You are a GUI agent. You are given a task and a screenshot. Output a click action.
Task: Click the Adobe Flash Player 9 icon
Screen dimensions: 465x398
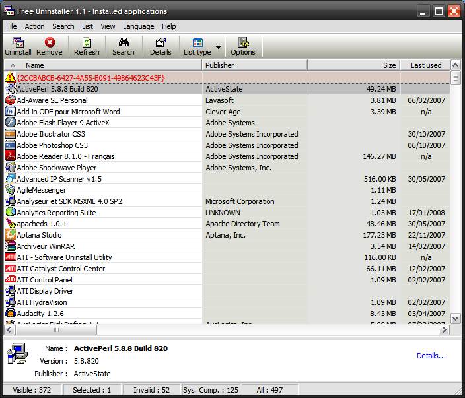point(11,122)
